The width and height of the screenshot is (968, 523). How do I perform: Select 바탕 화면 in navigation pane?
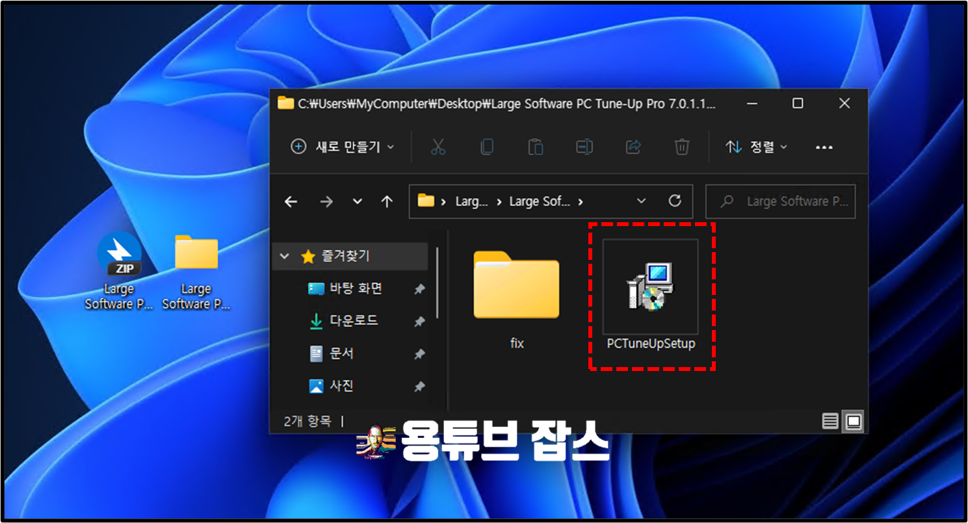[356, 288]
